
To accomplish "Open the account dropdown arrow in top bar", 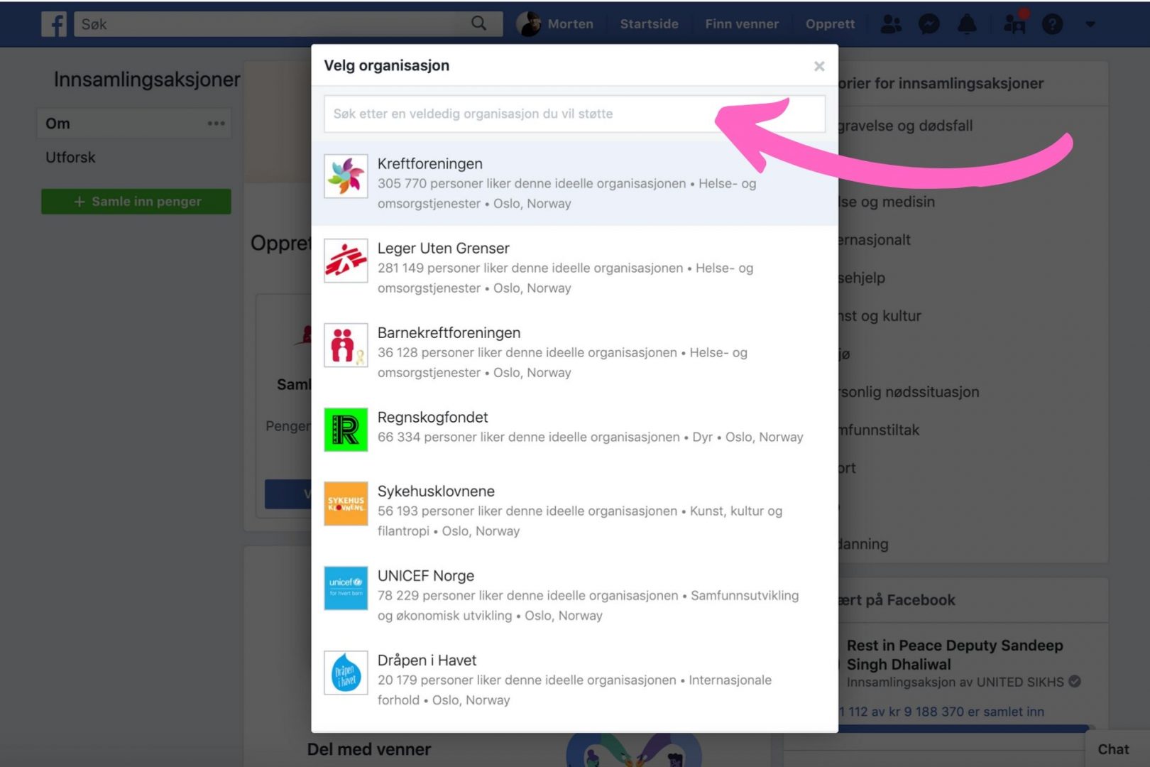I will pos(1090,24).
